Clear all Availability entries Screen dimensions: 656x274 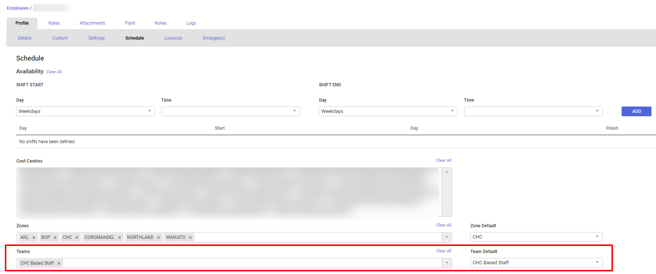point(54,72)
